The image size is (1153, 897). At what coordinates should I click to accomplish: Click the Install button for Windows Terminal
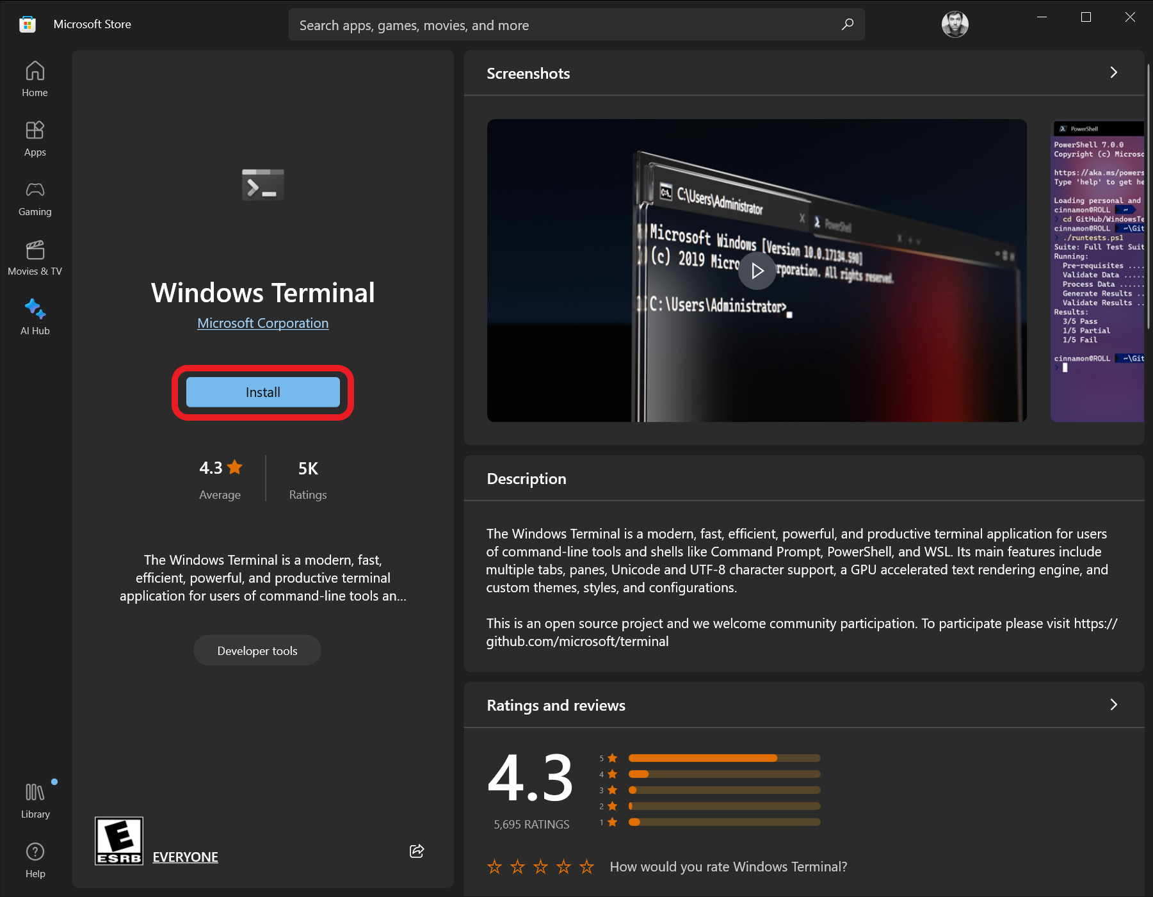262,392
